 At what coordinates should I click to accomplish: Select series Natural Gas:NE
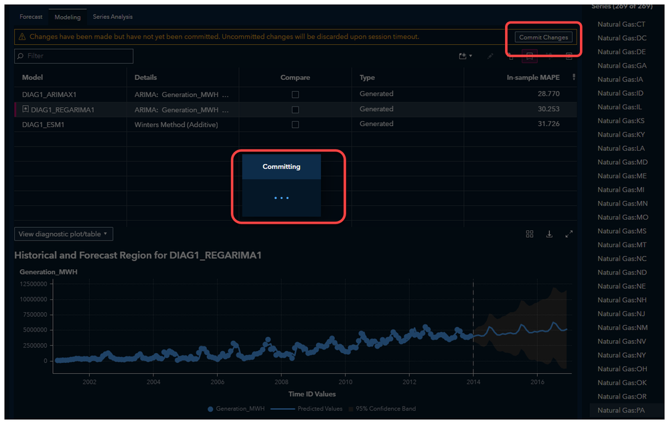tap(621, 286)
